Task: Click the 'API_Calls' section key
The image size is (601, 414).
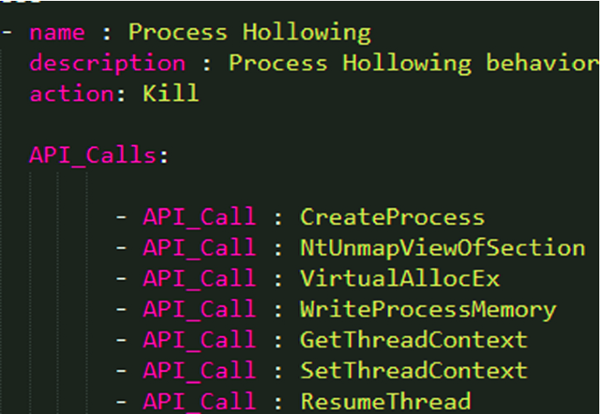Action: (94, 155)
